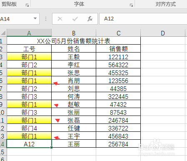Select the title cell XX公司5月份销售额统计表

(x=74, y=41)
